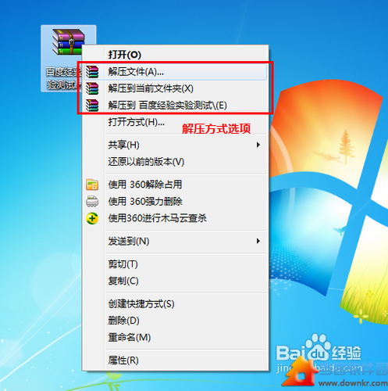Click 使用 360解除占用 entry

(x=176, y=185)
